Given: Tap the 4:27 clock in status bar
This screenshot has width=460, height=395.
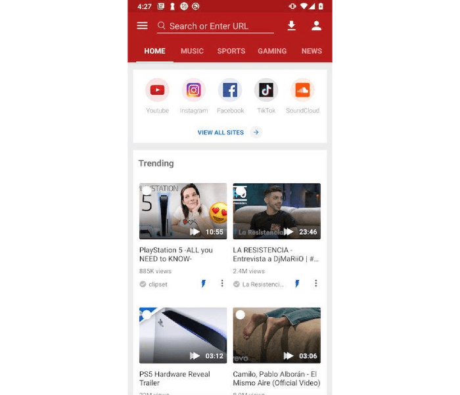Looking at the screenshot, I should (145, 7).
